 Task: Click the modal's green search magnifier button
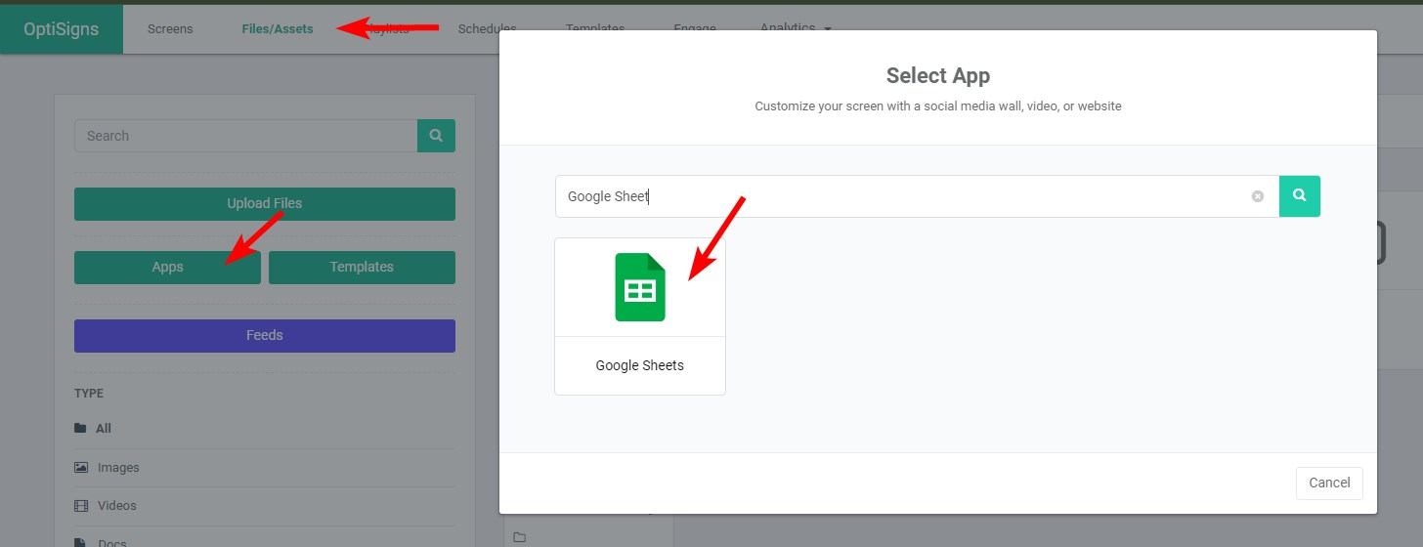pyautogui.click(x=1299, y=196)
